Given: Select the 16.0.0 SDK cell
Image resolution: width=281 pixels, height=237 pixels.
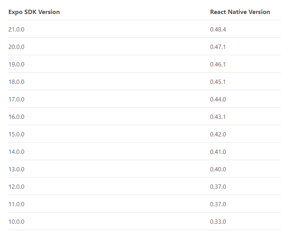Looking at the screenshot, I should 16,117.
